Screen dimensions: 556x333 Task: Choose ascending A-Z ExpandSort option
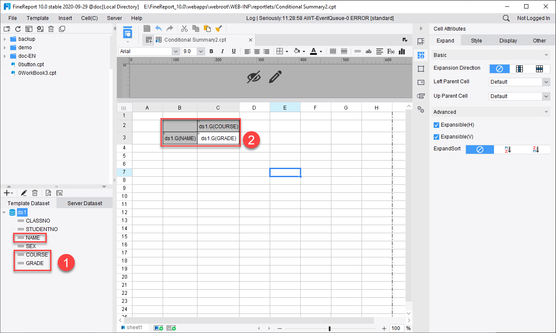[x=508, y=150]
